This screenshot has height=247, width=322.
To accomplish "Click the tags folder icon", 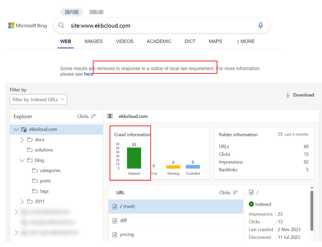I will [x=35, y=191].
